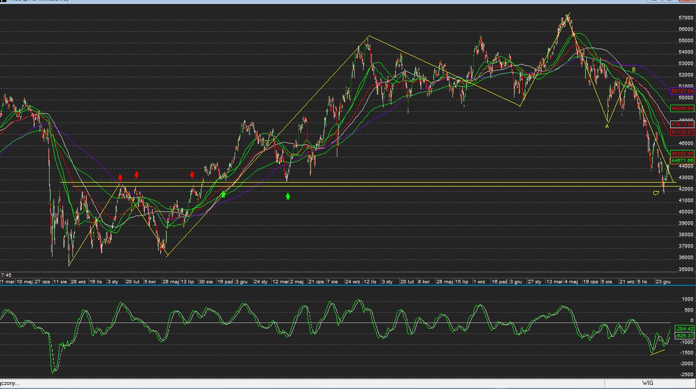Screen dimensions: 696x389
Task: Click the leftmost red down arrow marker
Action: pos(120,178)
